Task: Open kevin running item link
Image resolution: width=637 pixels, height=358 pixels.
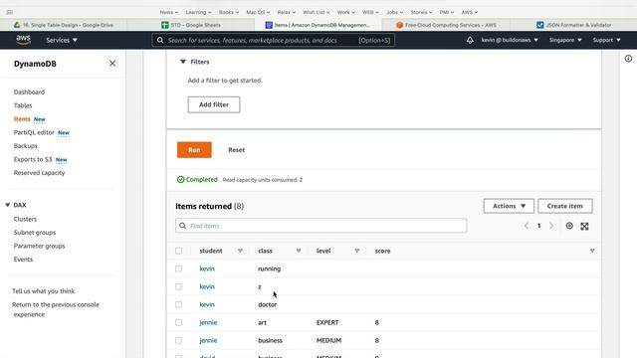Action: [x=207, y=268]
